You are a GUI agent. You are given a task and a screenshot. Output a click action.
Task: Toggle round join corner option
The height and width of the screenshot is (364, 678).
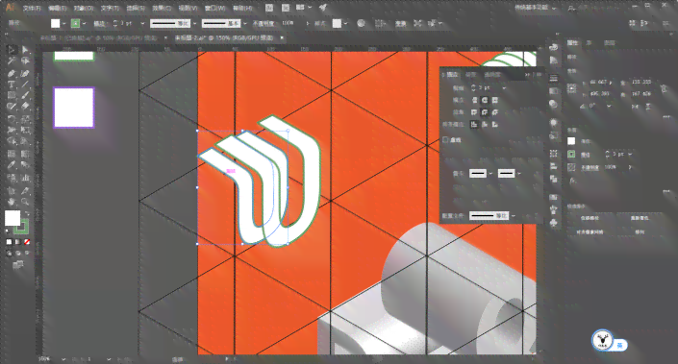pos(485,111)
